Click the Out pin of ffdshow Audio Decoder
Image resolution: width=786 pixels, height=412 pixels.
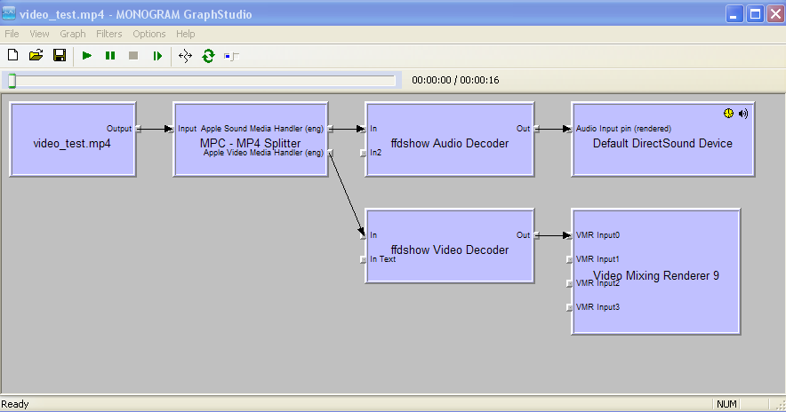[536, 129]
